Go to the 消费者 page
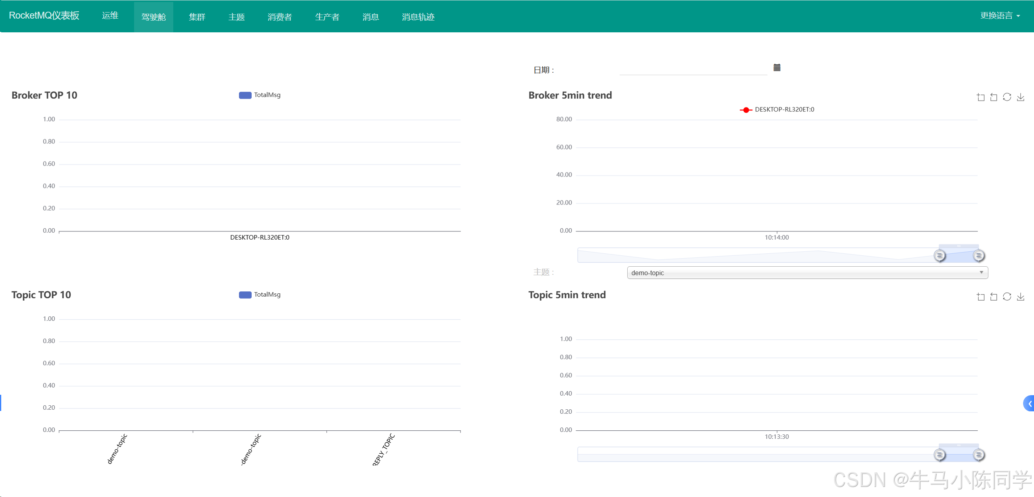 point(280,17)
